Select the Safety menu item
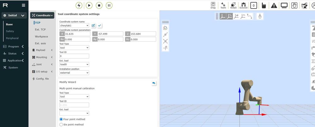The image size is (315, 127). tap(10, 31)
